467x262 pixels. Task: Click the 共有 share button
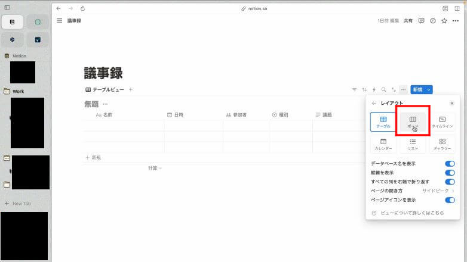pyautogui.click(x=408, y=20)
